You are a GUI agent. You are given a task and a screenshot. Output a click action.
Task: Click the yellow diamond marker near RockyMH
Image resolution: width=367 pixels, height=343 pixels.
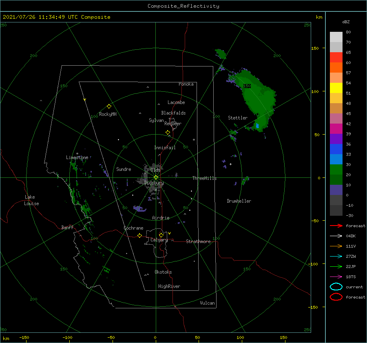(x=109, y=106)
